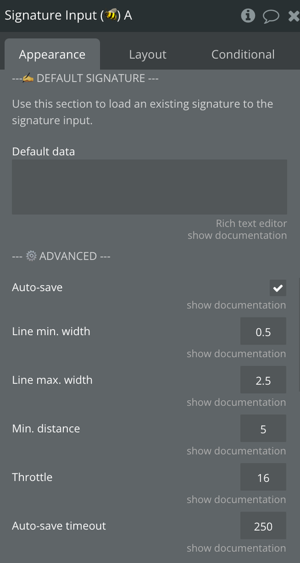The image size is (300, 563).
Task: Show documentation for Auto-save timeout
Action: click(x=236, y=548)
